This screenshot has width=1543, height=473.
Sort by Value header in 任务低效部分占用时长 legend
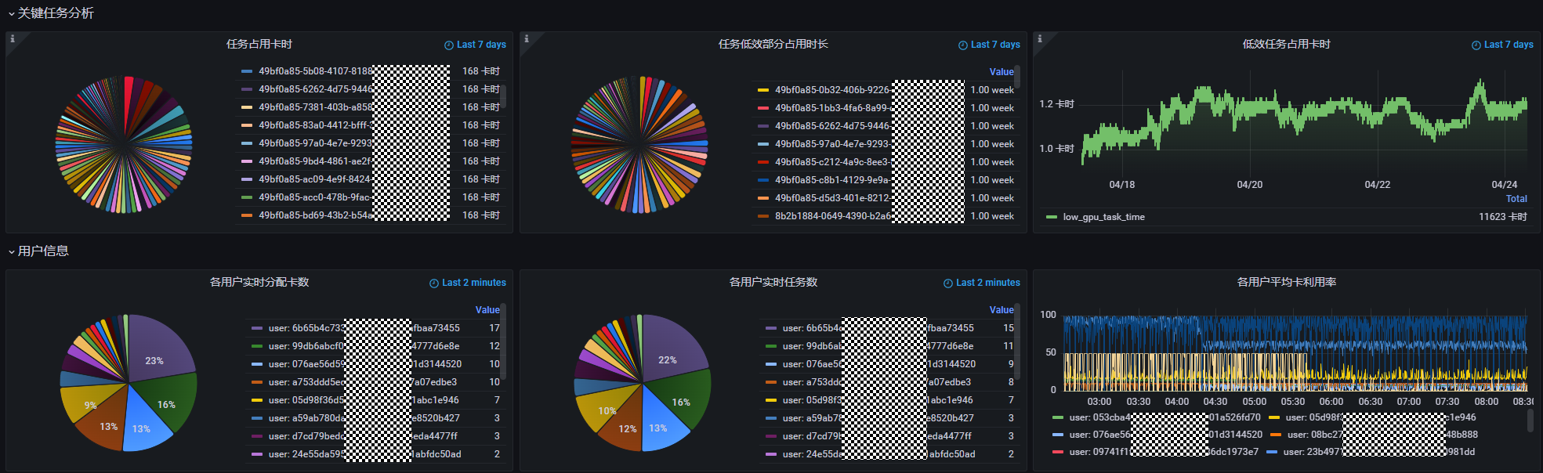(x=1002, y=72)
